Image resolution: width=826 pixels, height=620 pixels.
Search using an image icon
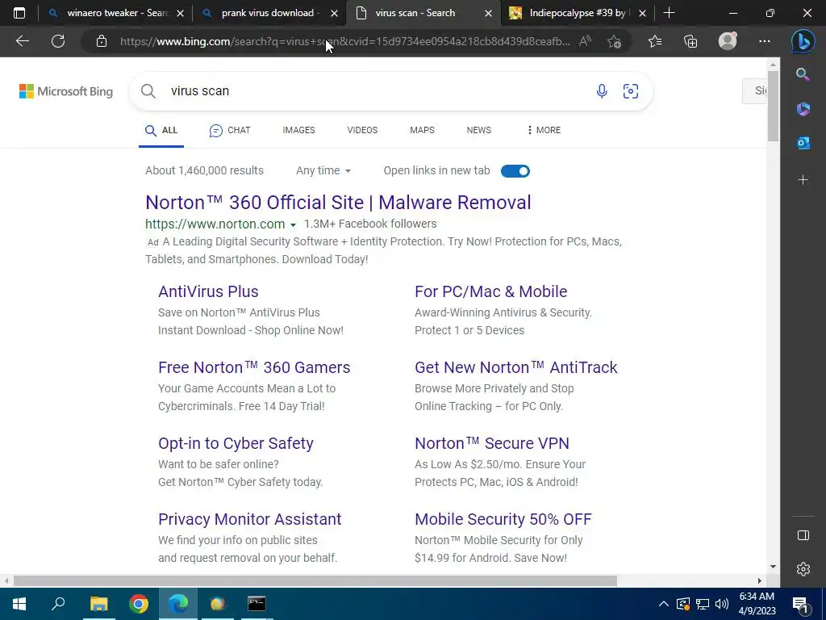pos(631,91)
